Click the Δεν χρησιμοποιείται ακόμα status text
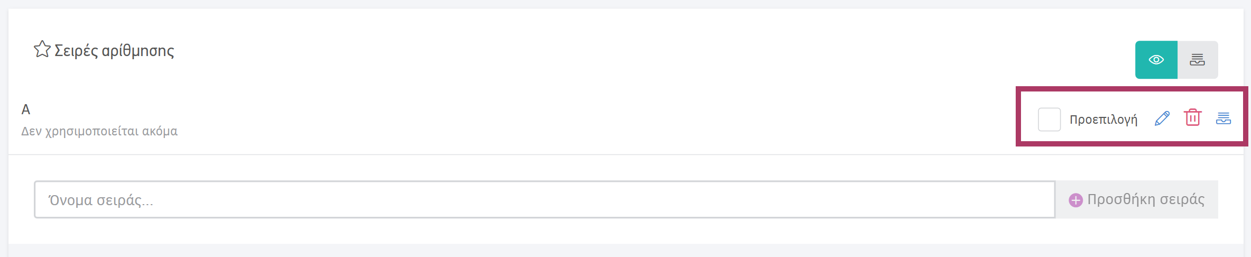The width and height of the screenshot is (1251, 257). [x=99, y=131]
